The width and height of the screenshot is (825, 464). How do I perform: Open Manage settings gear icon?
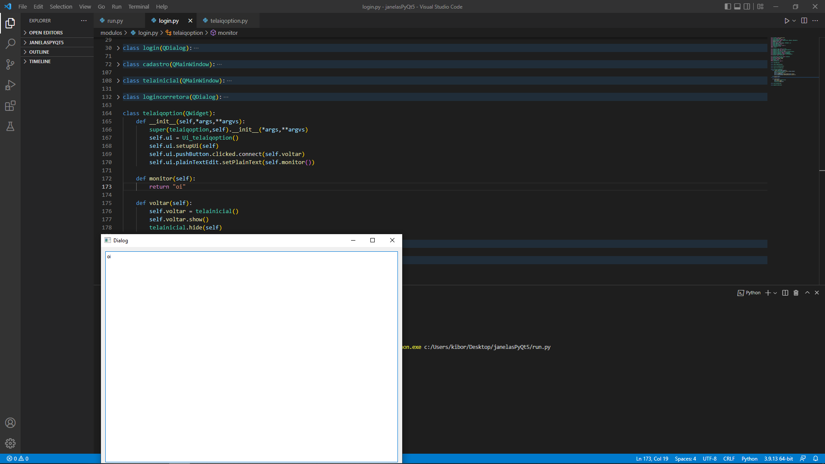point(10,443)
